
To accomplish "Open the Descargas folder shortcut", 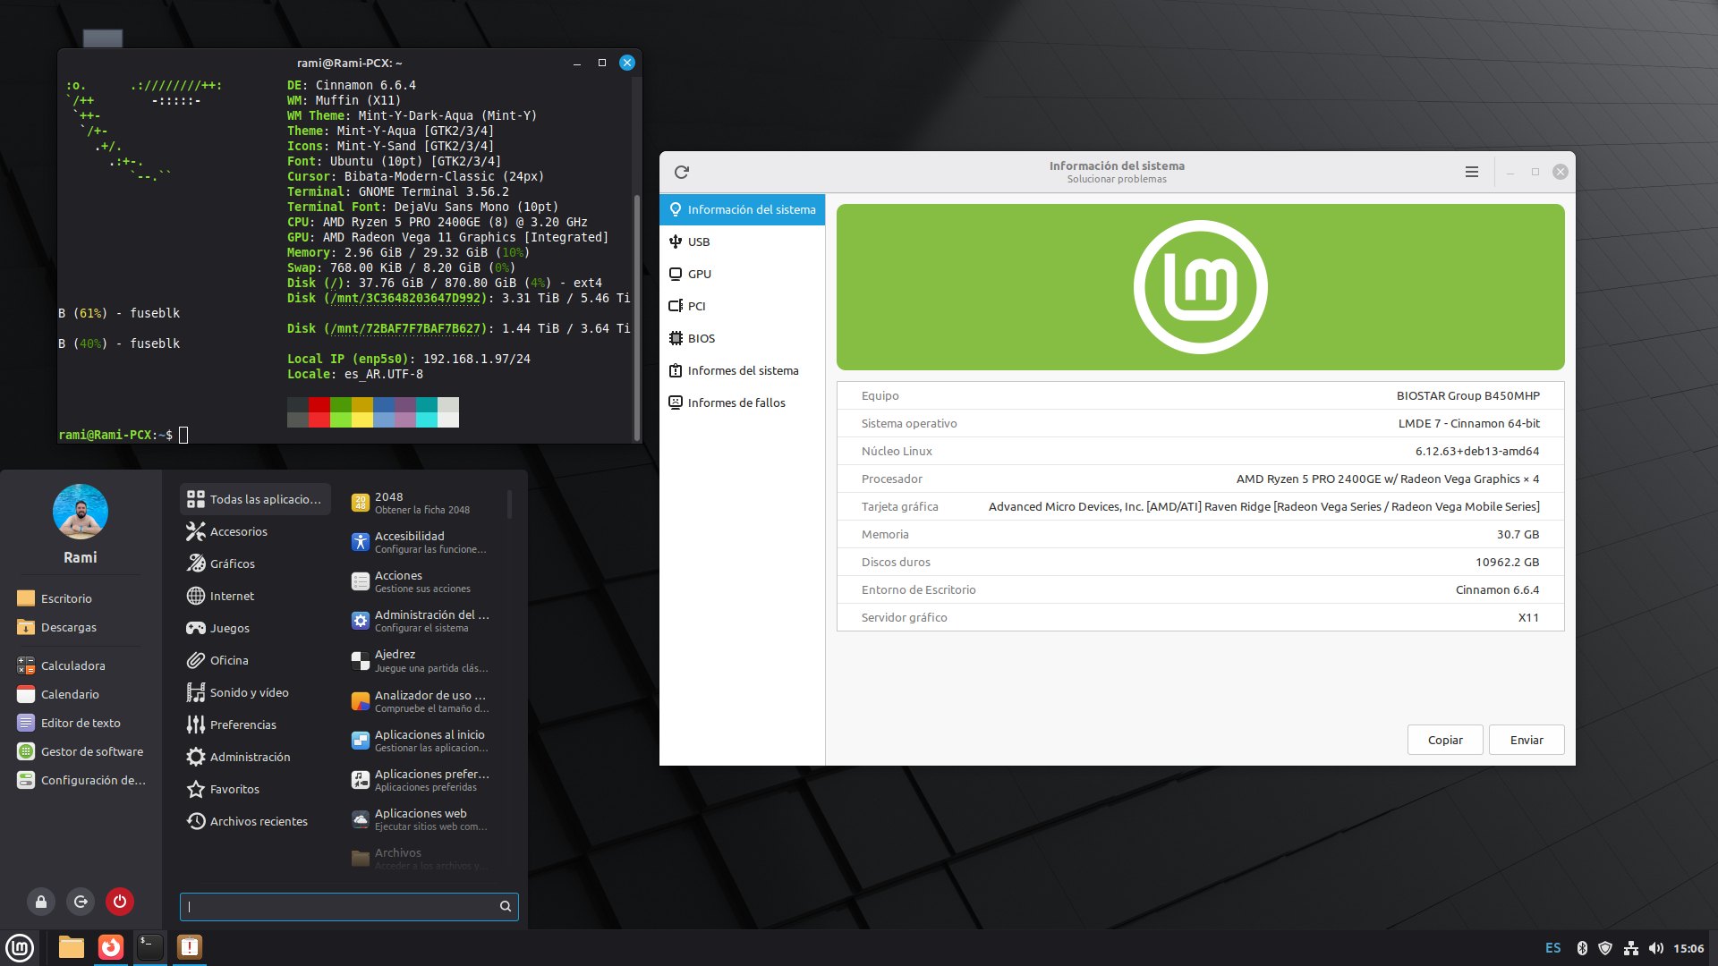I will coord(81,627).
